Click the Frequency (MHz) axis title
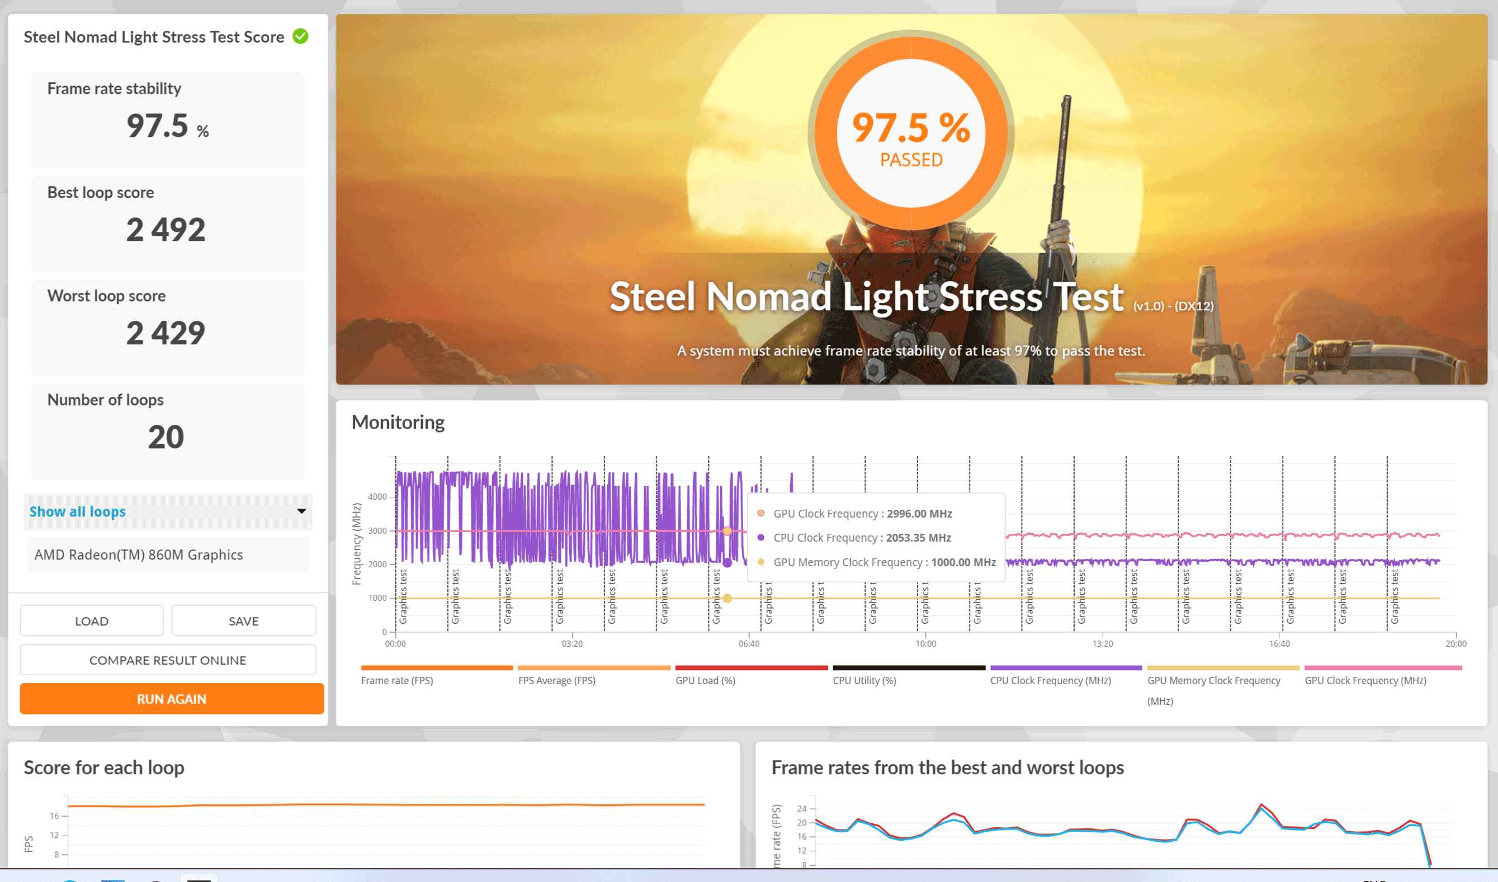1498x882 pixels. (x=357, y=544)
